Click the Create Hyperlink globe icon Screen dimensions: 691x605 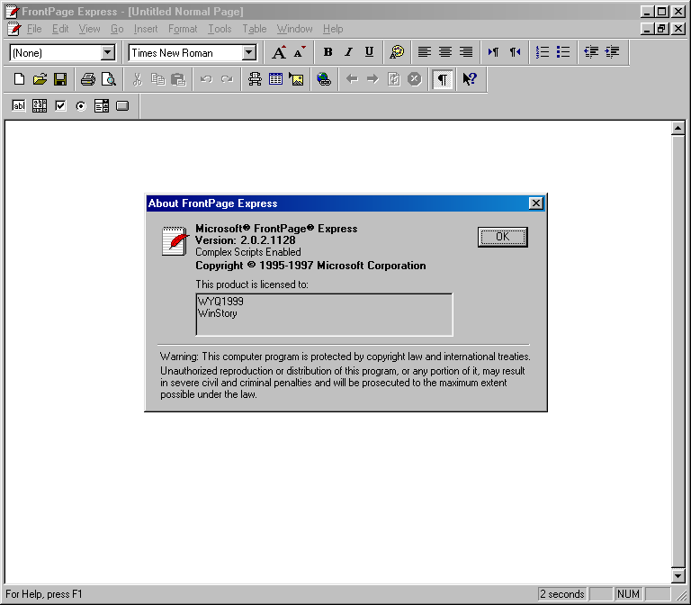(324, 79)
